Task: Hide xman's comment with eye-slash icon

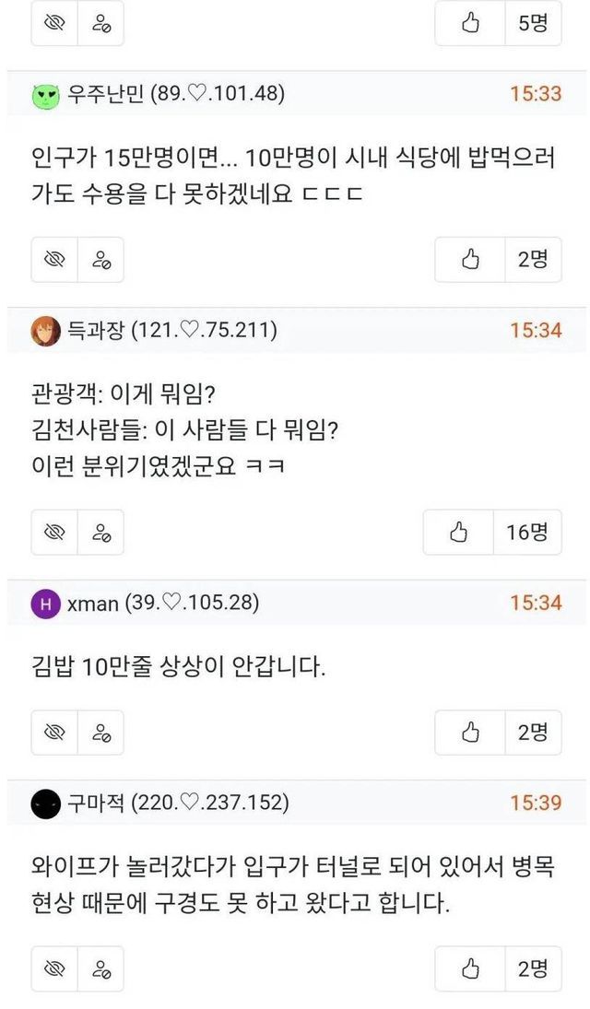Action: 55,733
